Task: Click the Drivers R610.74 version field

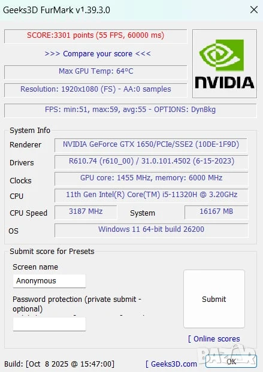Action: point(151,162)
